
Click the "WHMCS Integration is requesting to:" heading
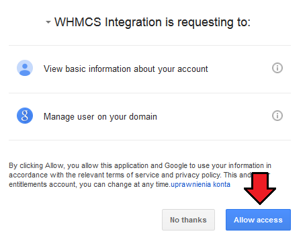pos(152,23)
